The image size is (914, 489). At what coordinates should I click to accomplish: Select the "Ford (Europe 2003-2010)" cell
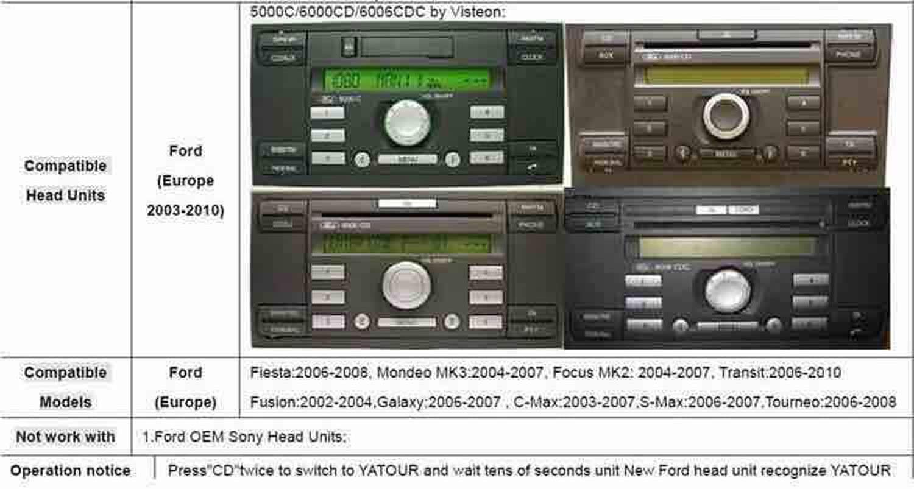(x=185, y=181)
